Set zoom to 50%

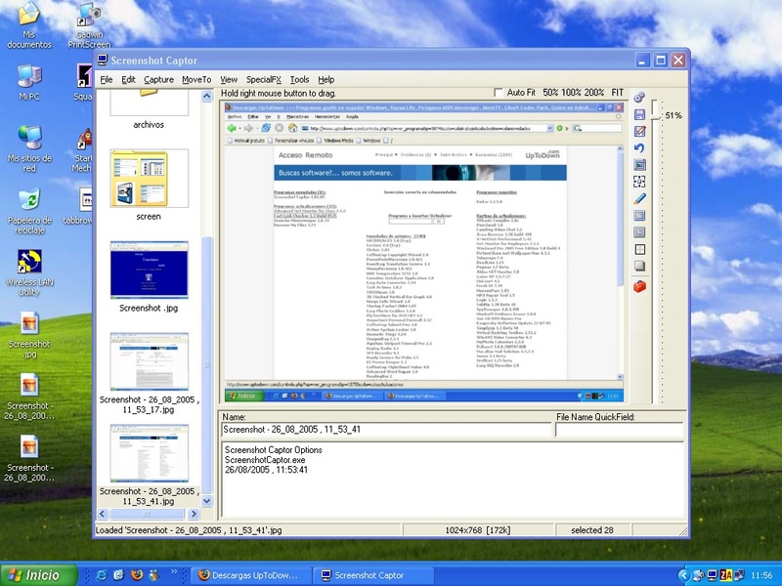coord(550,93)
